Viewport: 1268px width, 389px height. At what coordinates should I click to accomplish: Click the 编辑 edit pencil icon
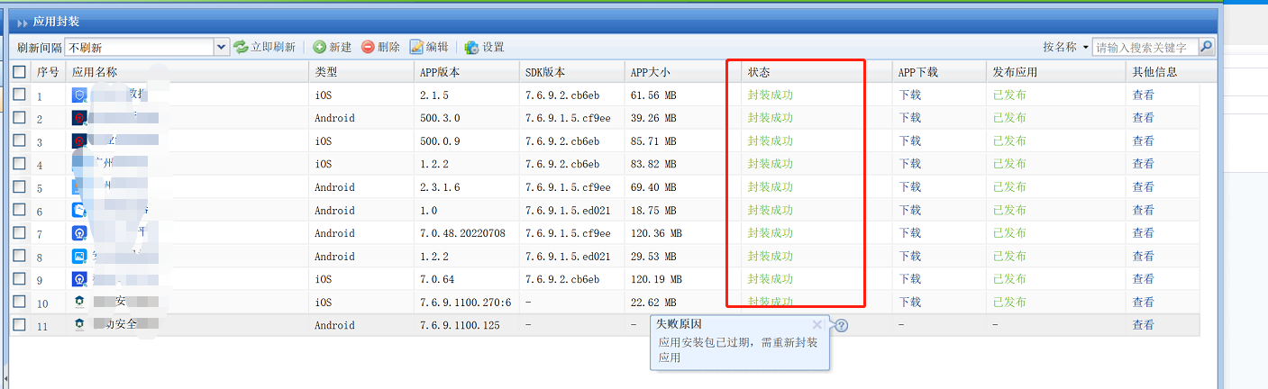[416, 47]
